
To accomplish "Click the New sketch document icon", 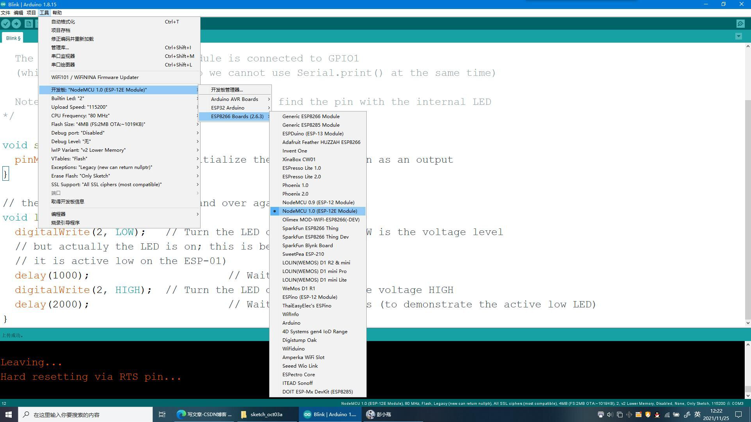I will click(x=29, y=23).
